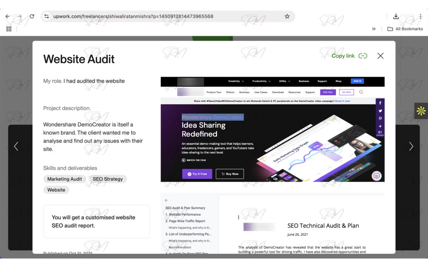Share via Facebook icon
Image resolution: width=428 pixels, height=267 pixels.
[380, 103]
